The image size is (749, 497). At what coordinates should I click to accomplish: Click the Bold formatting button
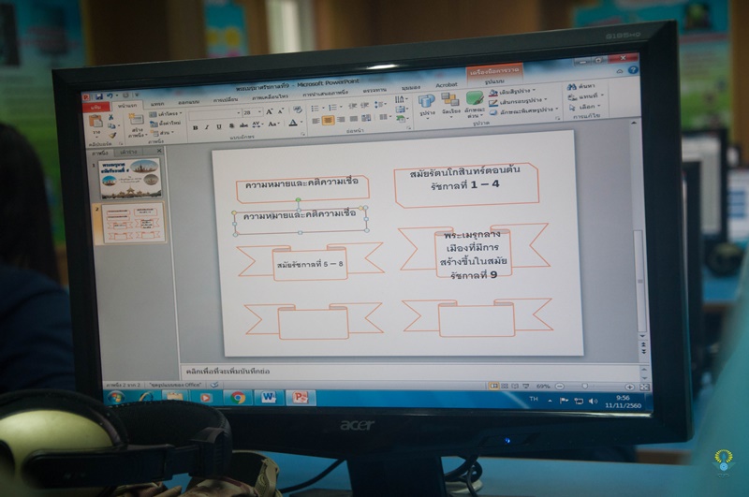195,125
